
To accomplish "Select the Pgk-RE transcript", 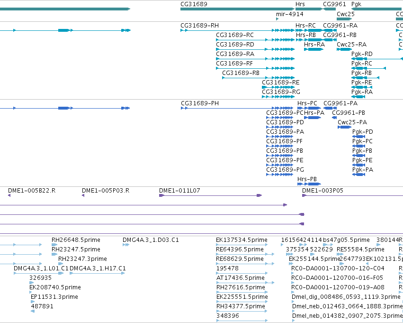I will click(x=362, y=87).
